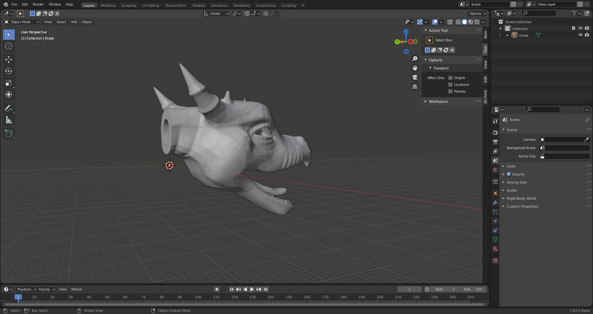
Task: Hide Draak object with eye icon
Action: coord(580,35)
